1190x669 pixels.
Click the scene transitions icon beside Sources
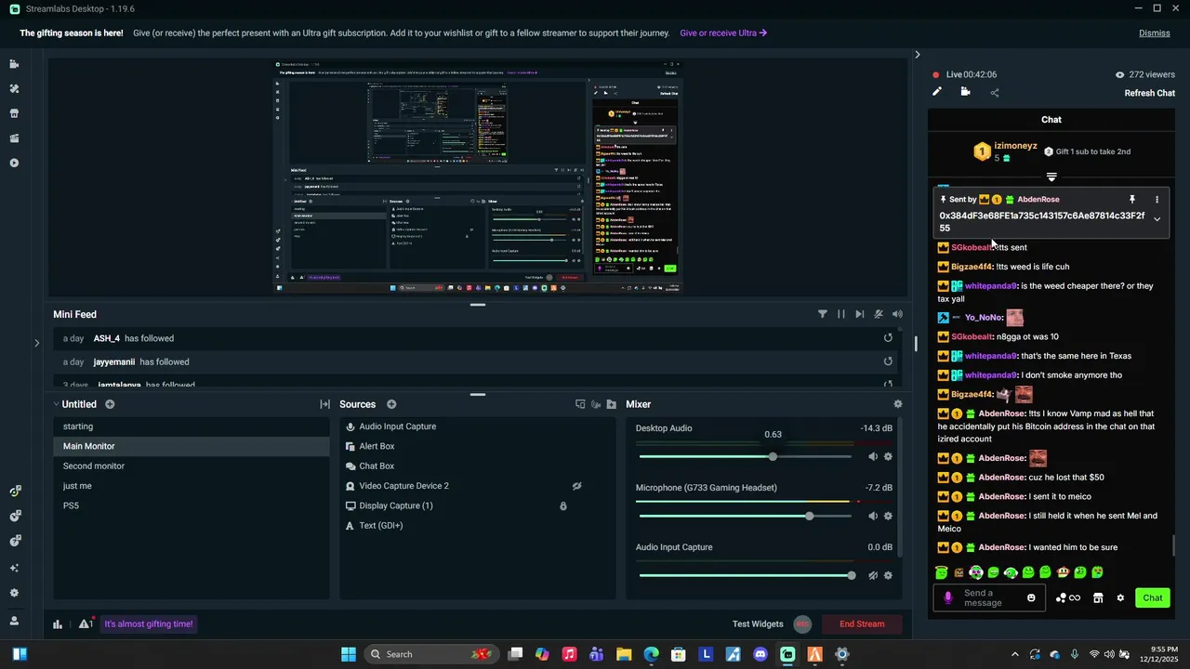point(324,404)
